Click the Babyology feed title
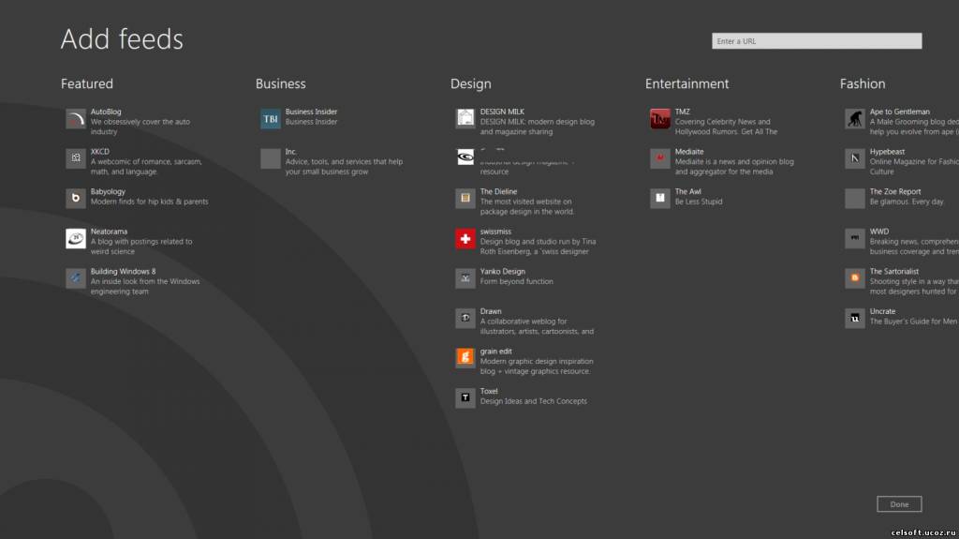 click(x=108, y=192)
